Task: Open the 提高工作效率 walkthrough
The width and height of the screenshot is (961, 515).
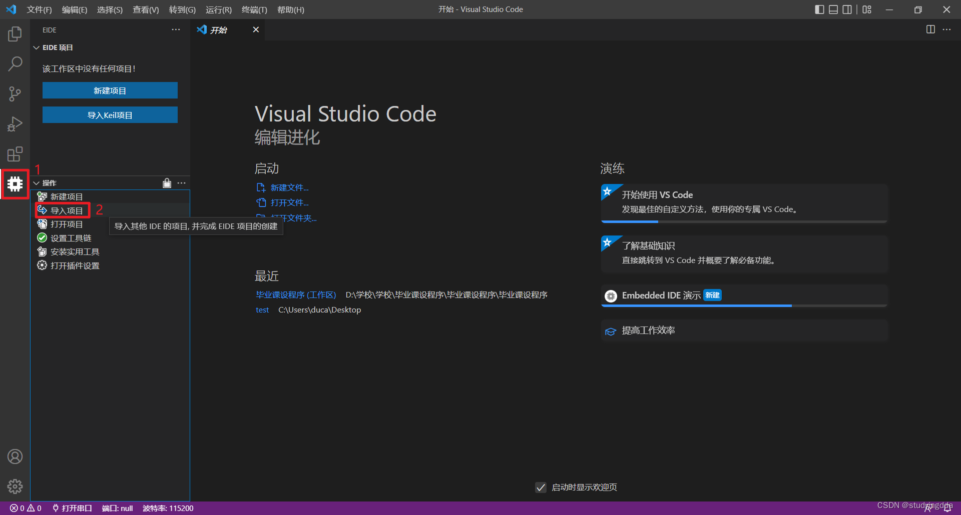Action: tap(744, 330)
